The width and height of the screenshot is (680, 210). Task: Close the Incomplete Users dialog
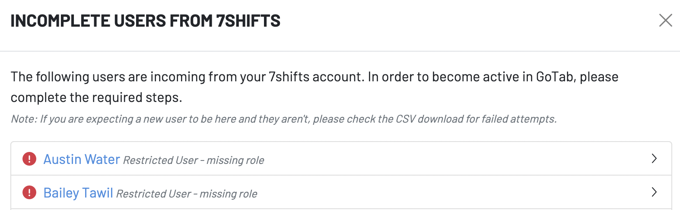pyautogui.click(x=665, y=20)
